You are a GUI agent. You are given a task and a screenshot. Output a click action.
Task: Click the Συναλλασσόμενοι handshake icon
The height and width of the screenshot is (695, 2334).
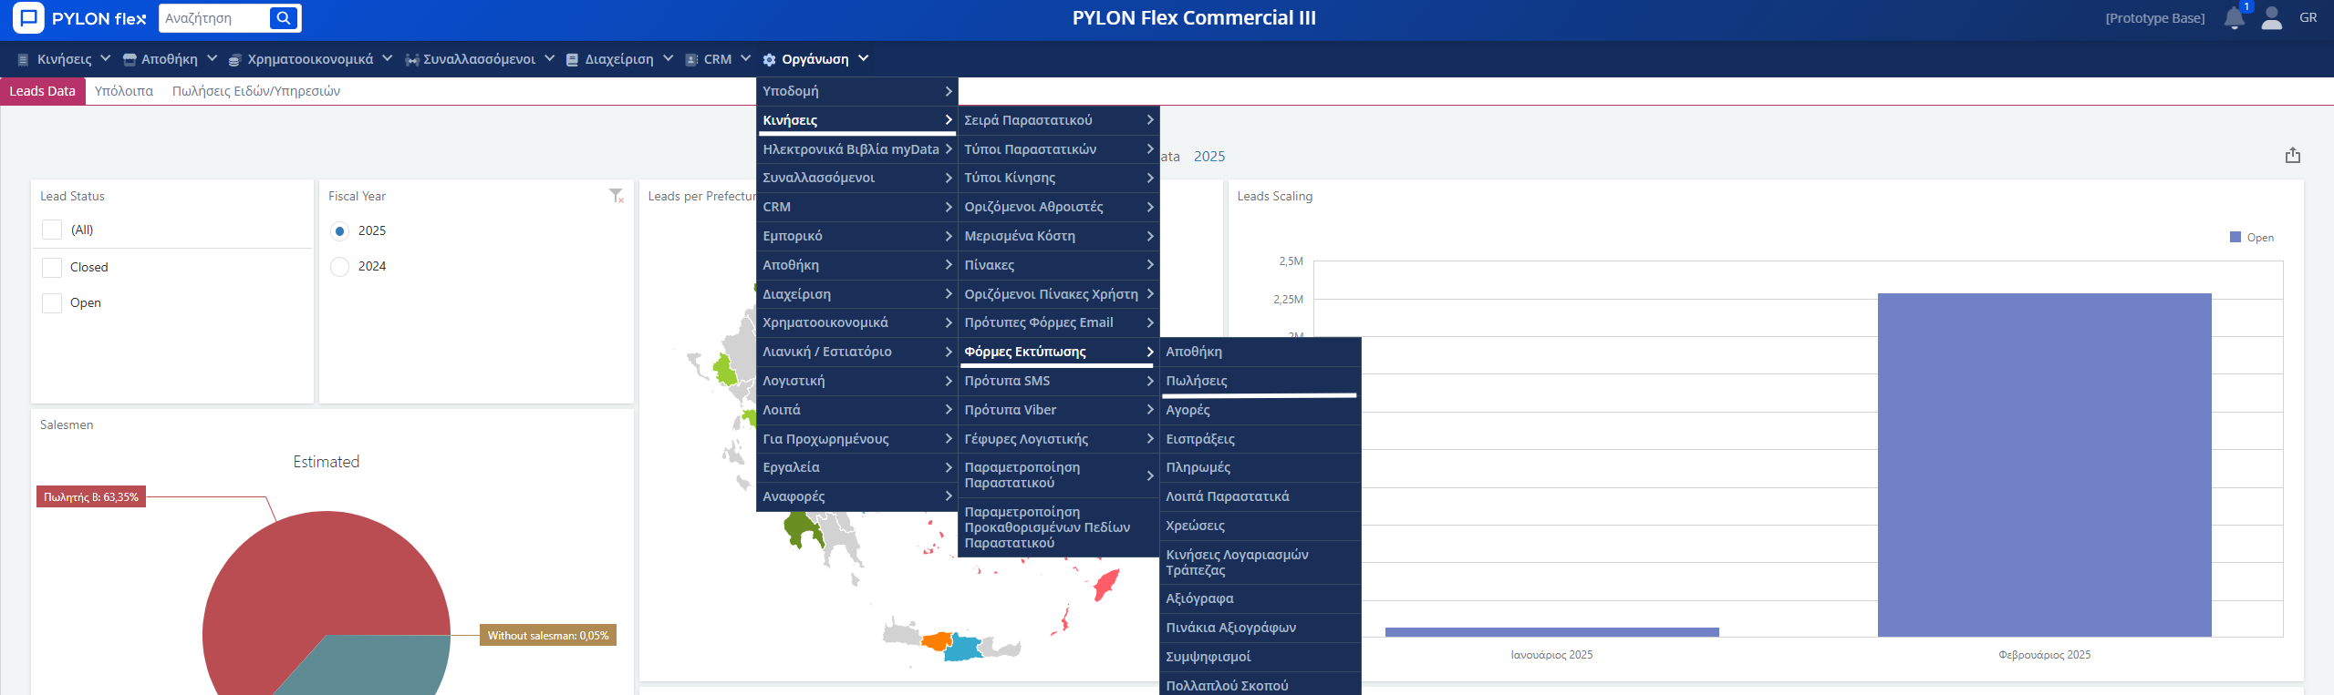[x=411, y=59]
